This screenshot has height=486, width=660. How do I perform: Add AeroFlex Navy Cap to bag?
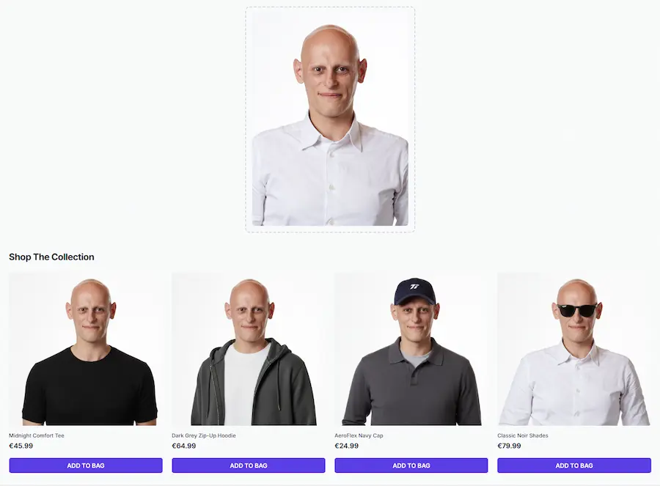tap(411, 465)
